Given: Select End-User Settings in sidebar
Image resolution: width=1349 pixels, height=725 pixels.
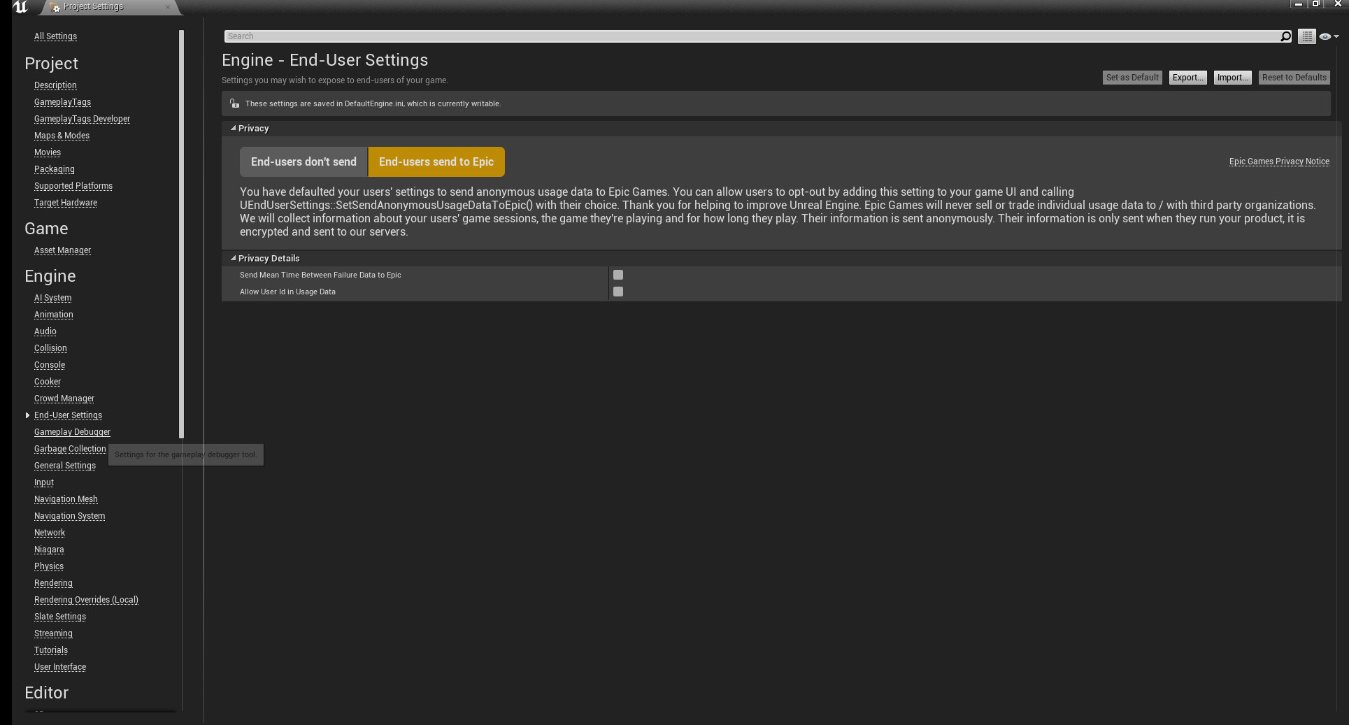Looking at the screenshot, I should pos(68,415).
